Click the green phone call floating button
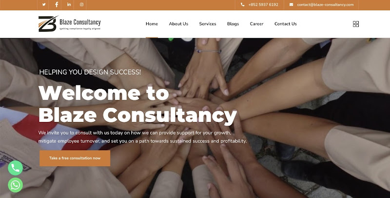 tap(16, 168)
